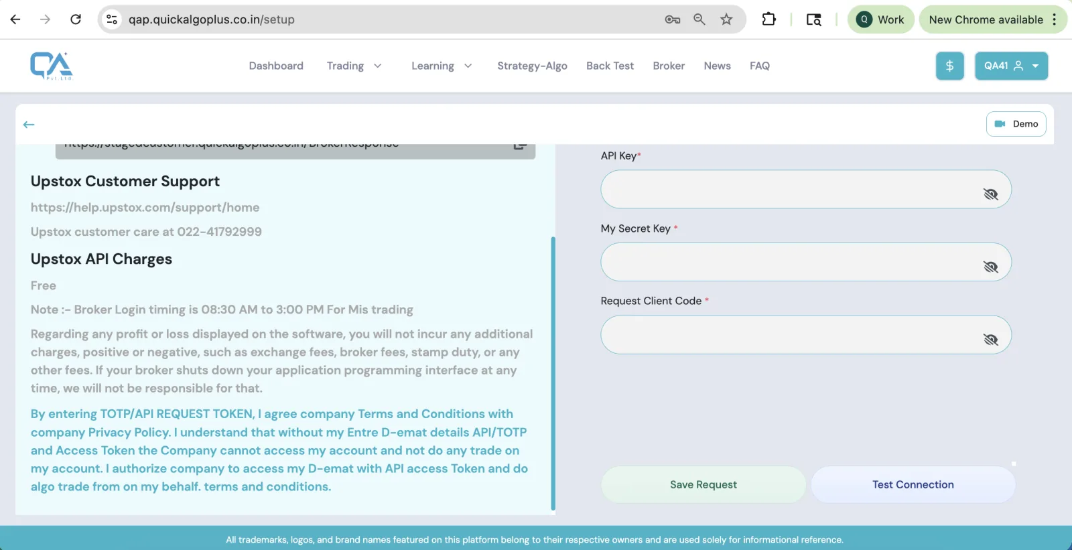Viewport: 1072px width, 550px height.
Task: Click the My Secret Key input field
Action: tap(806, 262)
